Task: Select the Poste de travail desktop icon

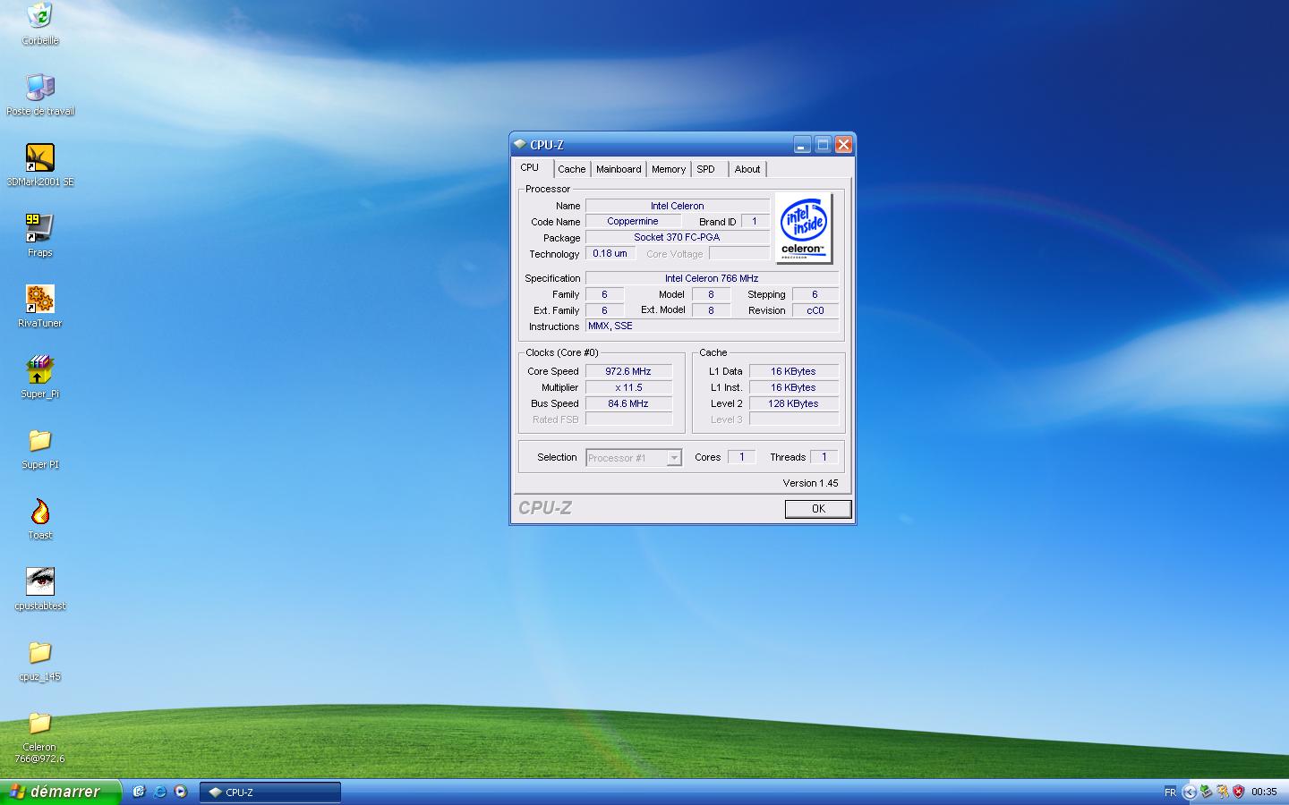Action: (x=40, y=88)
